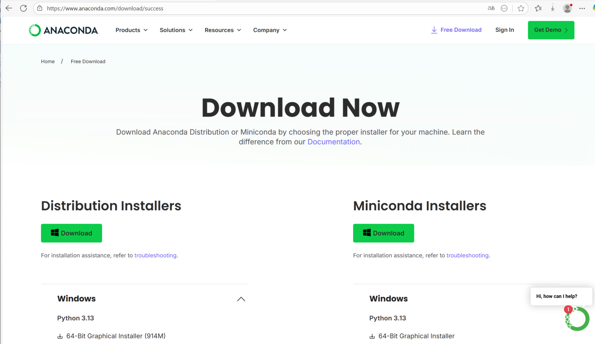Click the Miniconda Python 3.13 label
The width and height of the screenshot is (595, 344).
(388, 318)
